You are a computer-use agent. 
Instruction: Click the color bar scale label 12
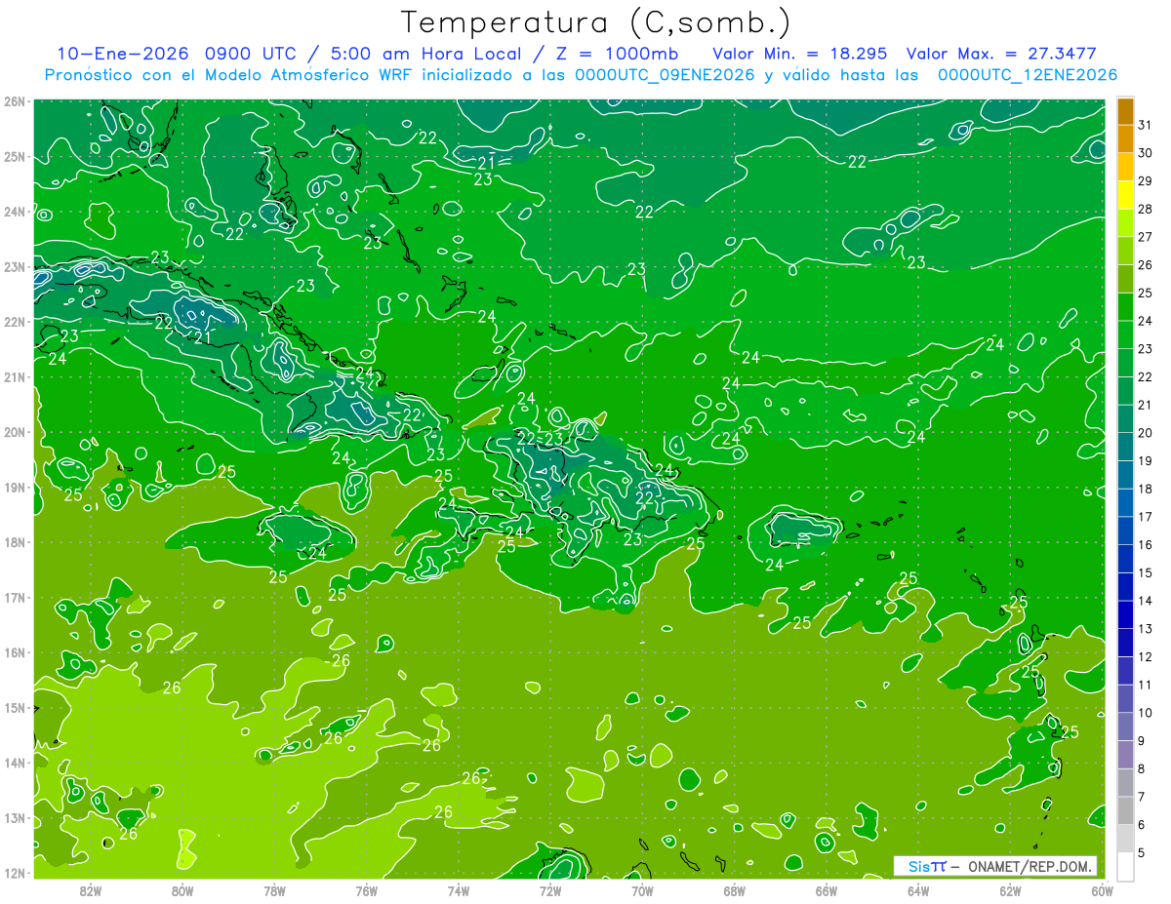[1146, 657]
